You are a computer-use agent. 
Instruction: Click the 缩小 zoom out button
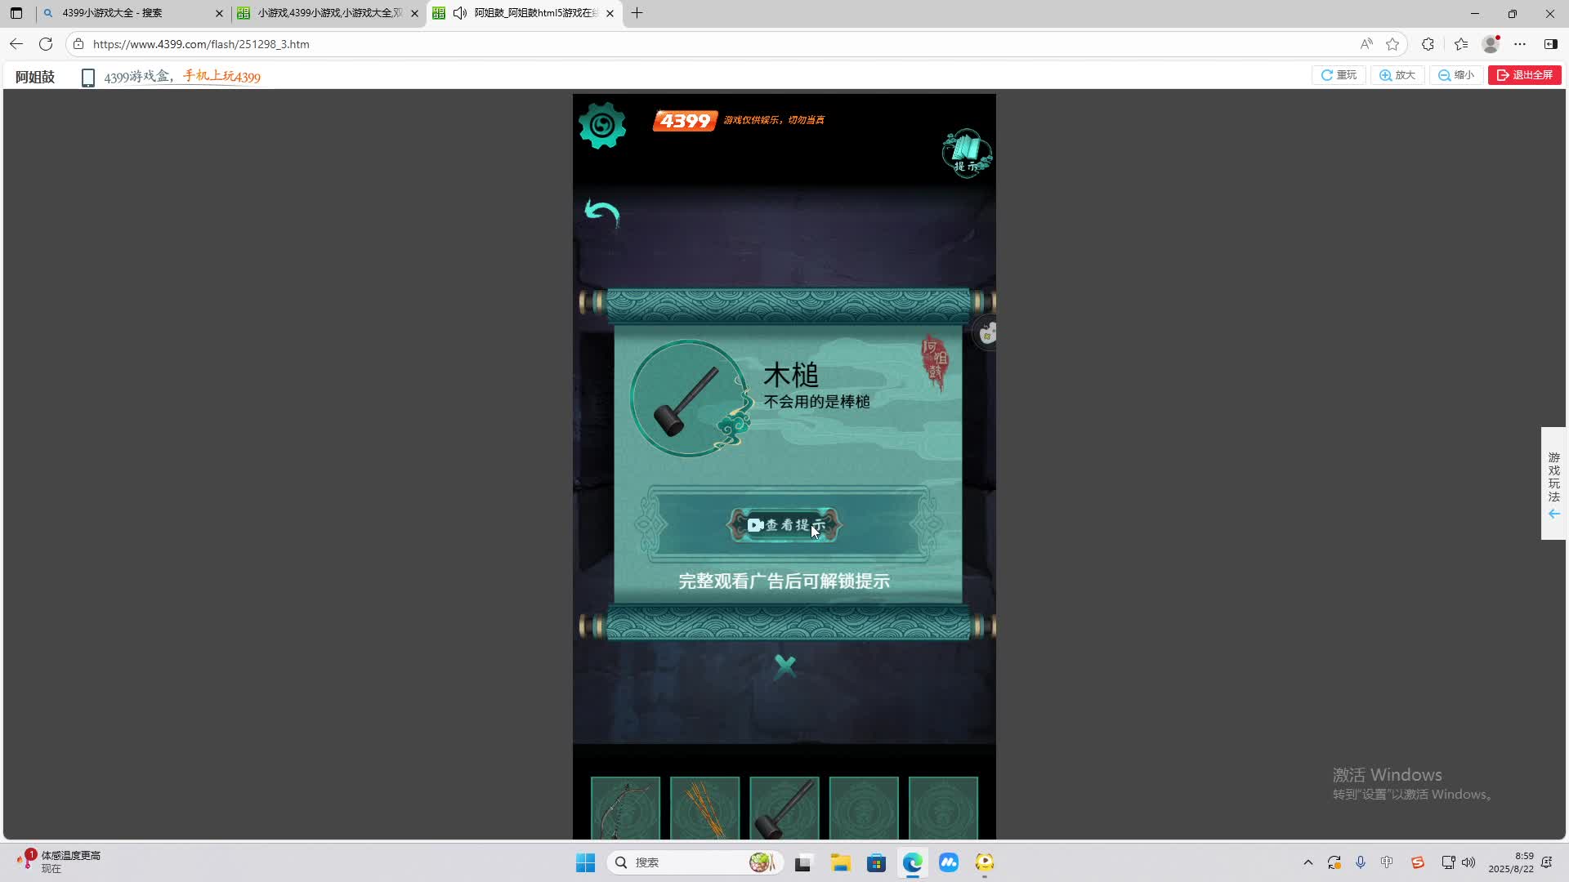(x=1456, y=75)
